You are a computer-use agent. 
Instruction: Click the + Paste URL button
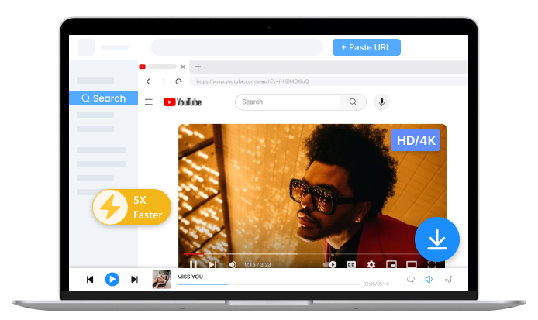367,47
